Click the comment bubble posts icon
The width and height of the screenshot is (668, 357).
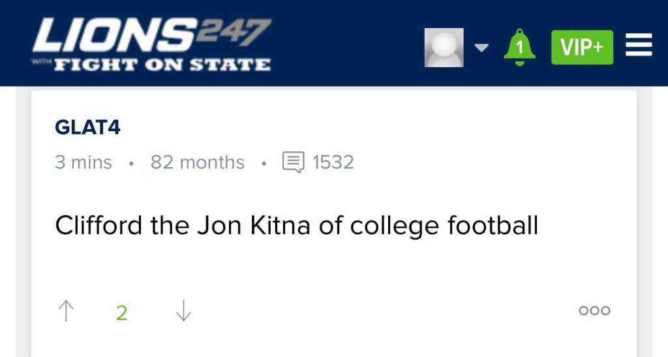[x=293, y=162]
